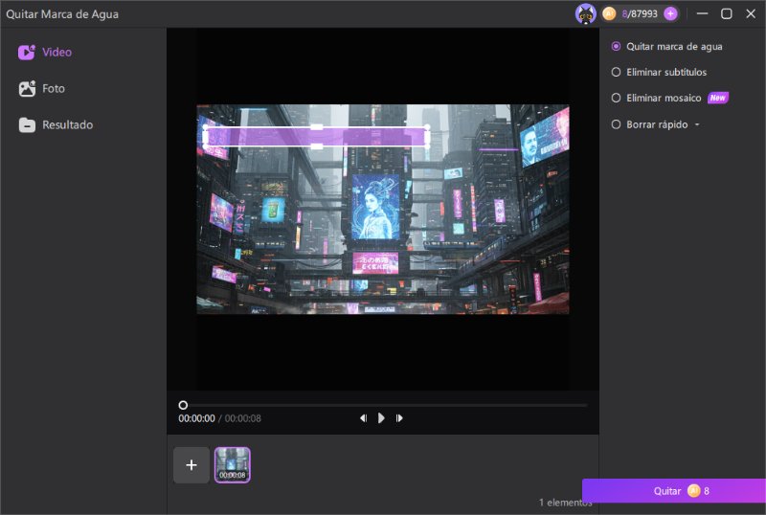Expand the Borrar rápido dropdown arrow
Screen dimensions: 766x515
pyautogui.click(x=697, y=124)
